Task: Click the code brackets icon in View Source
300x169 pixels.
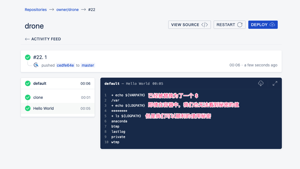Action: pos(205,25)
